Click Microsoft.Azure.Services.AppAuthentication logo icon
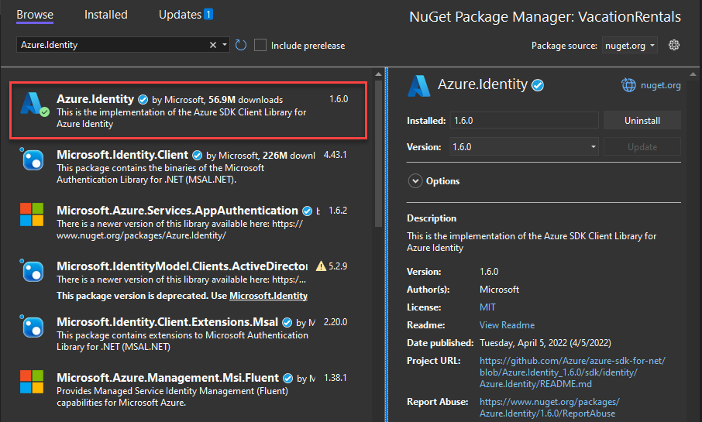 (x=33, y=215)
